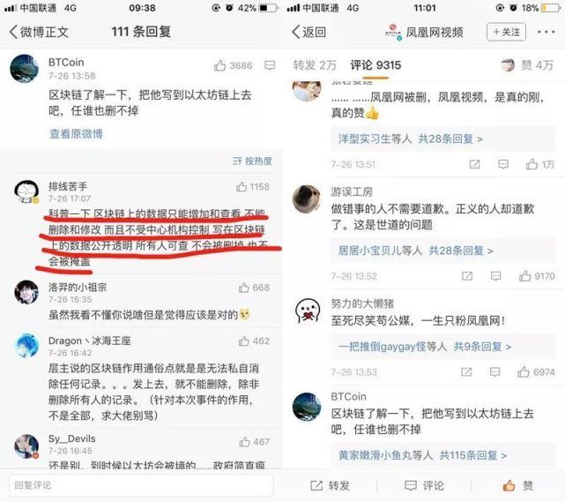565x502 pixels.
Task: Tap the 回复评论 input field
Action: pos(141,485)
